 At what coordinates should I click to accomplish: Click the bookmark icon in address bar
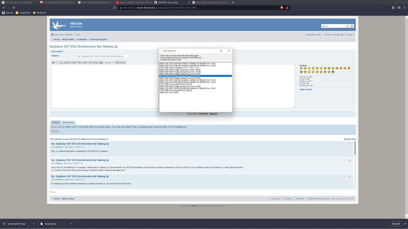coord(114,8)
